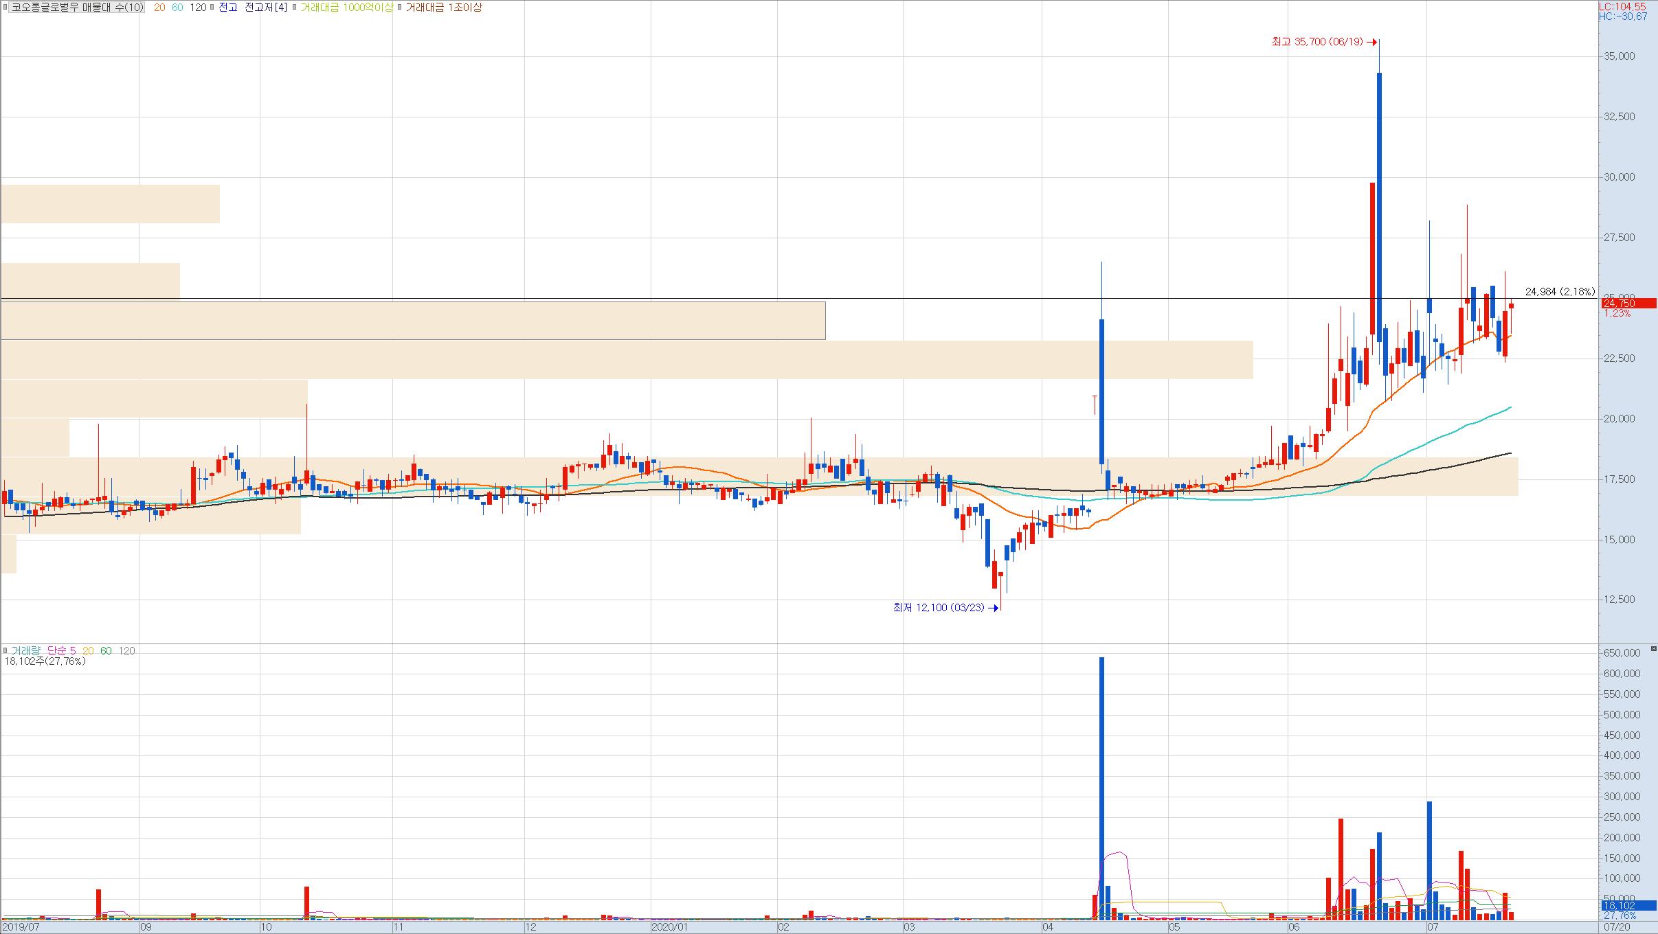Click the cyan 60 moving average label at the top
This screenshot has height=934, width=1658.
tap(177, 8)
